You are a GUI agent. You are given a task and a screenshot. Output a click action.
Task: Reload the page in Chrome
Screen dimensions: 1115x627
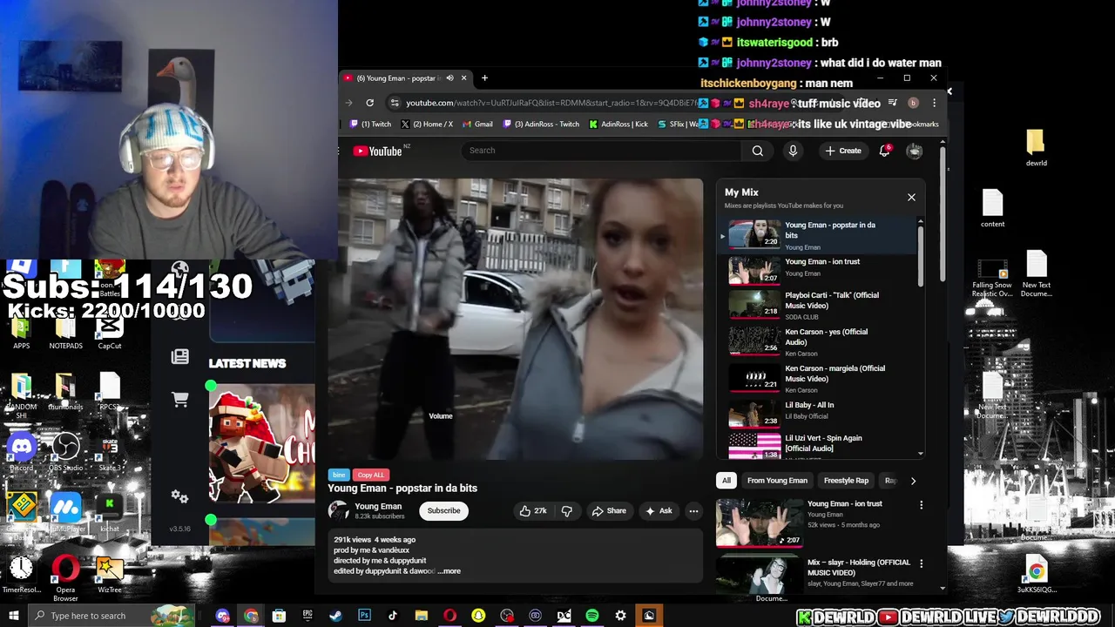369,103
